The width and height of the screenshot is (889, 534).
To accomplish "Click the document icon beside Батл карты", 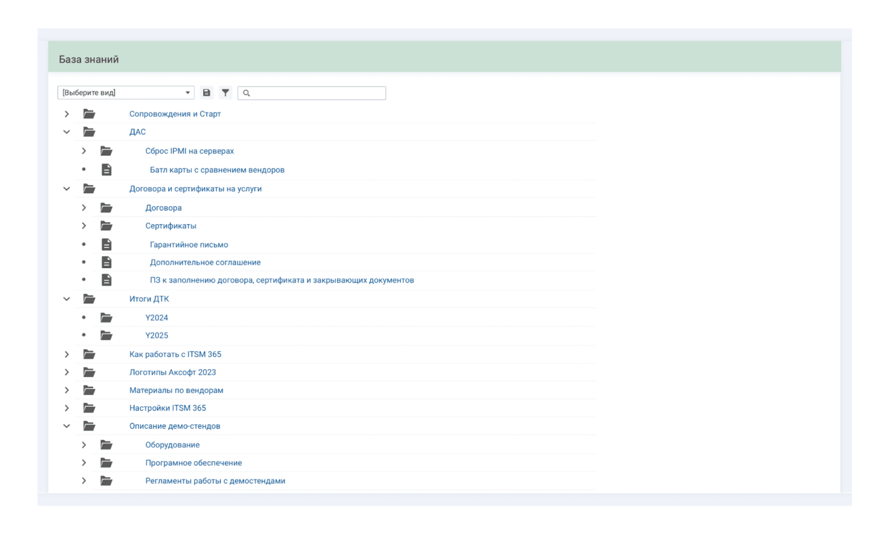I will pyautogui.click(x=107, y=170).
